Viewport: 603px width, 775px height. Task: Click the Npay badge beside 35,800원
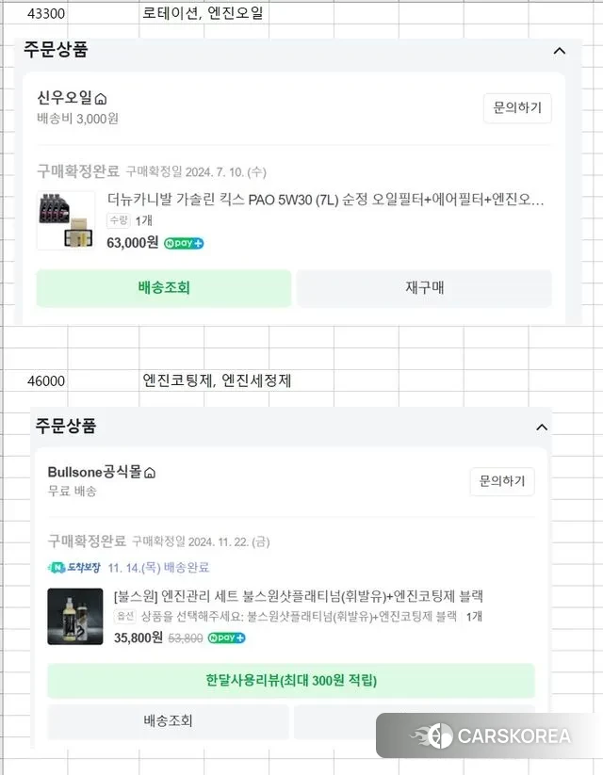[x=227, y=638]
